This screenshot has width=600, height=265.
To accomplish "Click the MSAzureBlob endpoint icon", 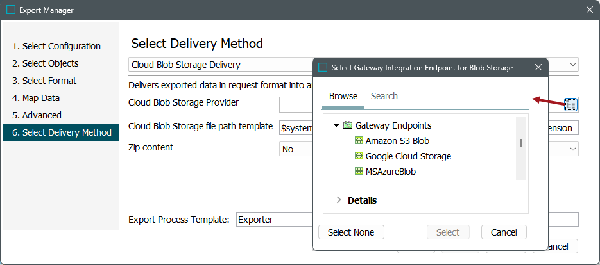I will click(359, 172).
